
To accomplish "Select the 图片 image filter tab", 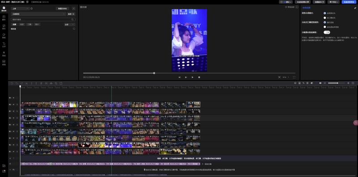I will click(37, 25).
